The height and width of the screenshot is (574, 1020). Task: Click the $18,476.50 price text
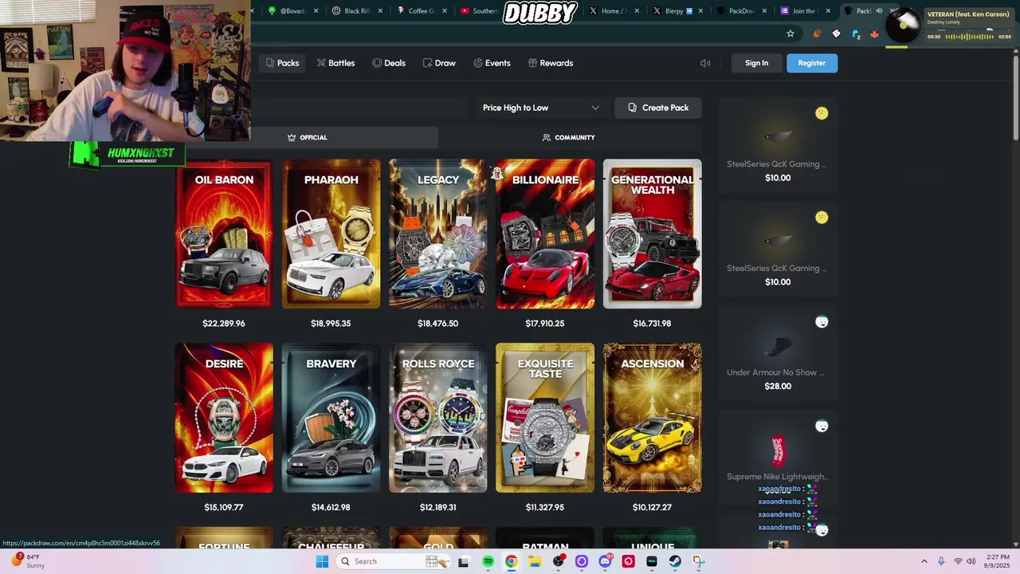(x=437, y=324)
